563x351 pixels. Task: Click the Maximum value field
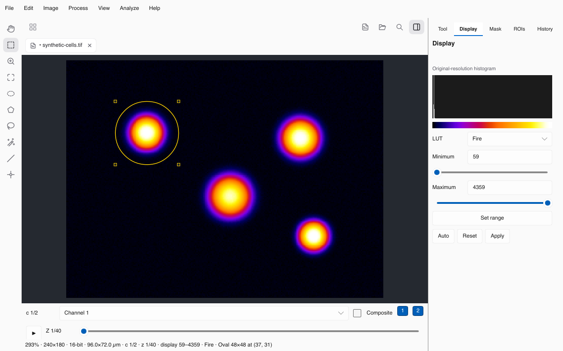tap(510, 187)
